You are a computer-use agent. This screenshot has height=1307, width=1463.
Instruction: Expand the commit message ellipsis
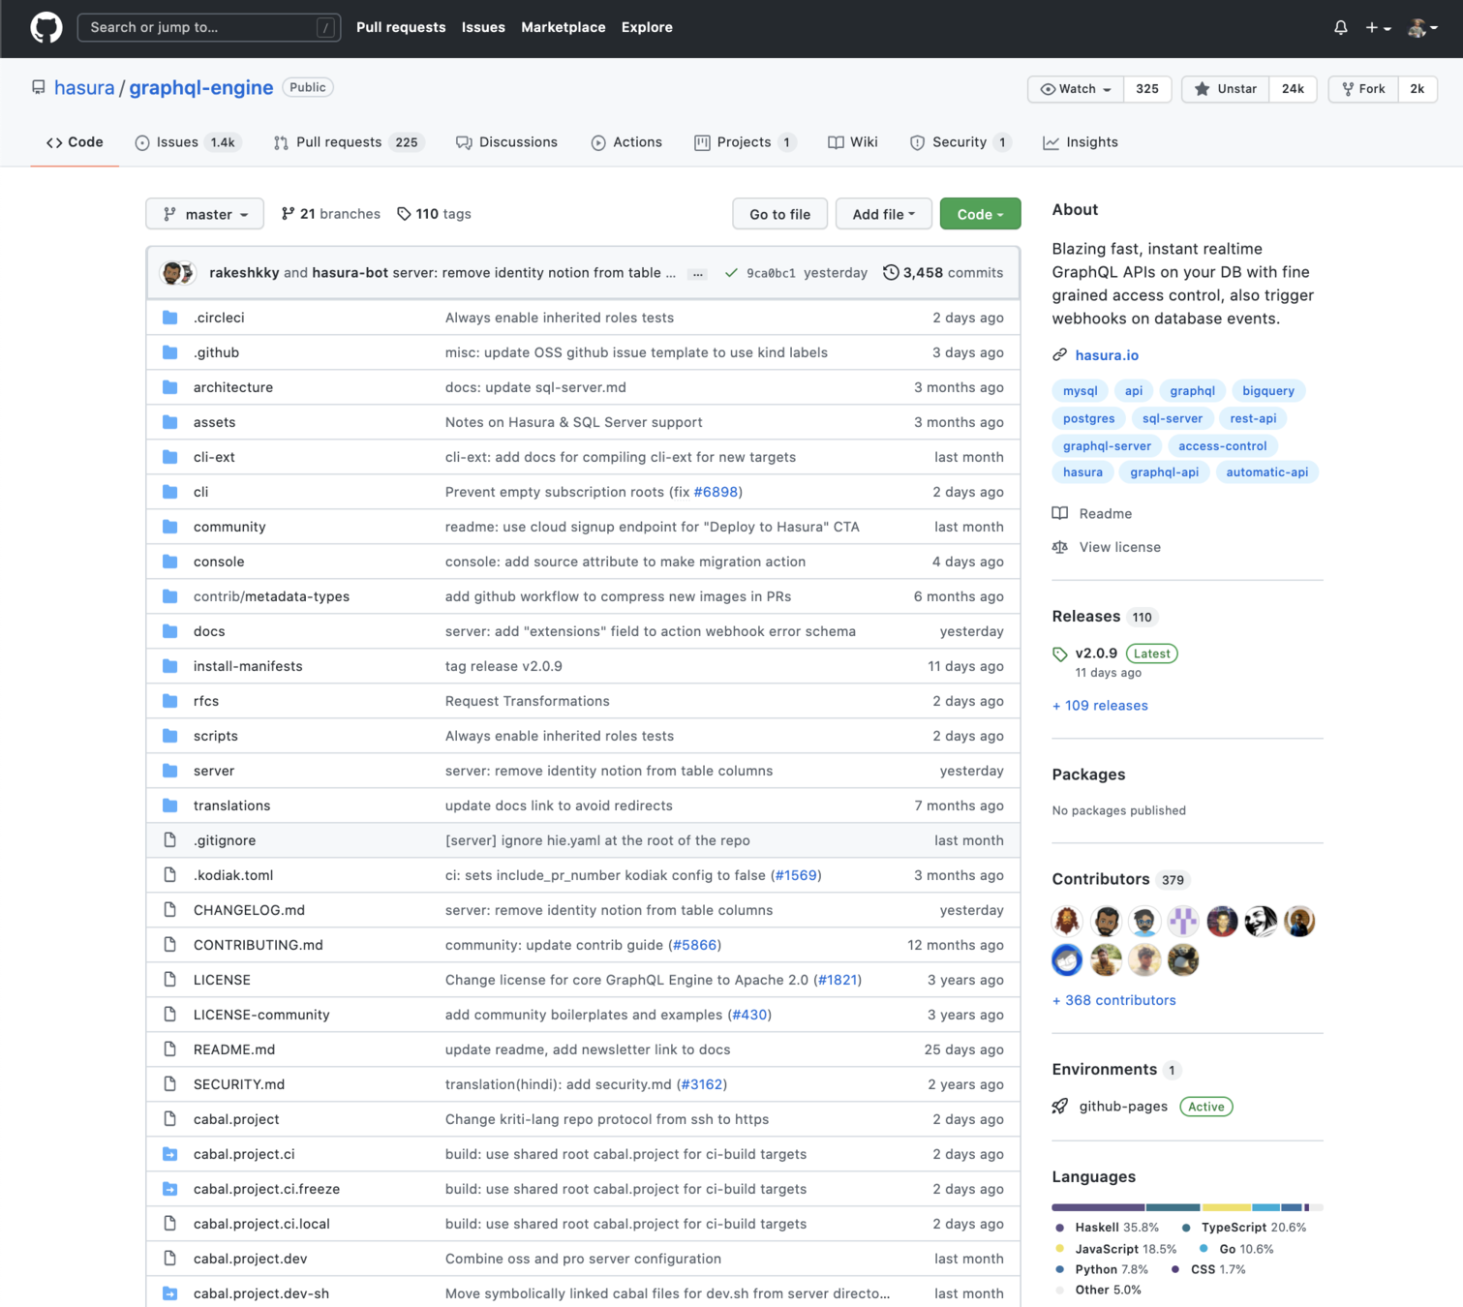(x=697, y=274)
